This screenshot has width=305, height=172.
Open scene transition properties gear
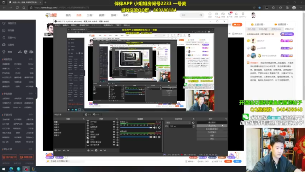click(x=193, y=123)
